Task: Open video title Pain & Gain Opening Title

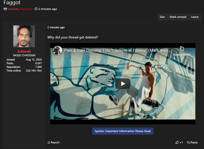Action: pyautogui.click(x=117, y=50)
